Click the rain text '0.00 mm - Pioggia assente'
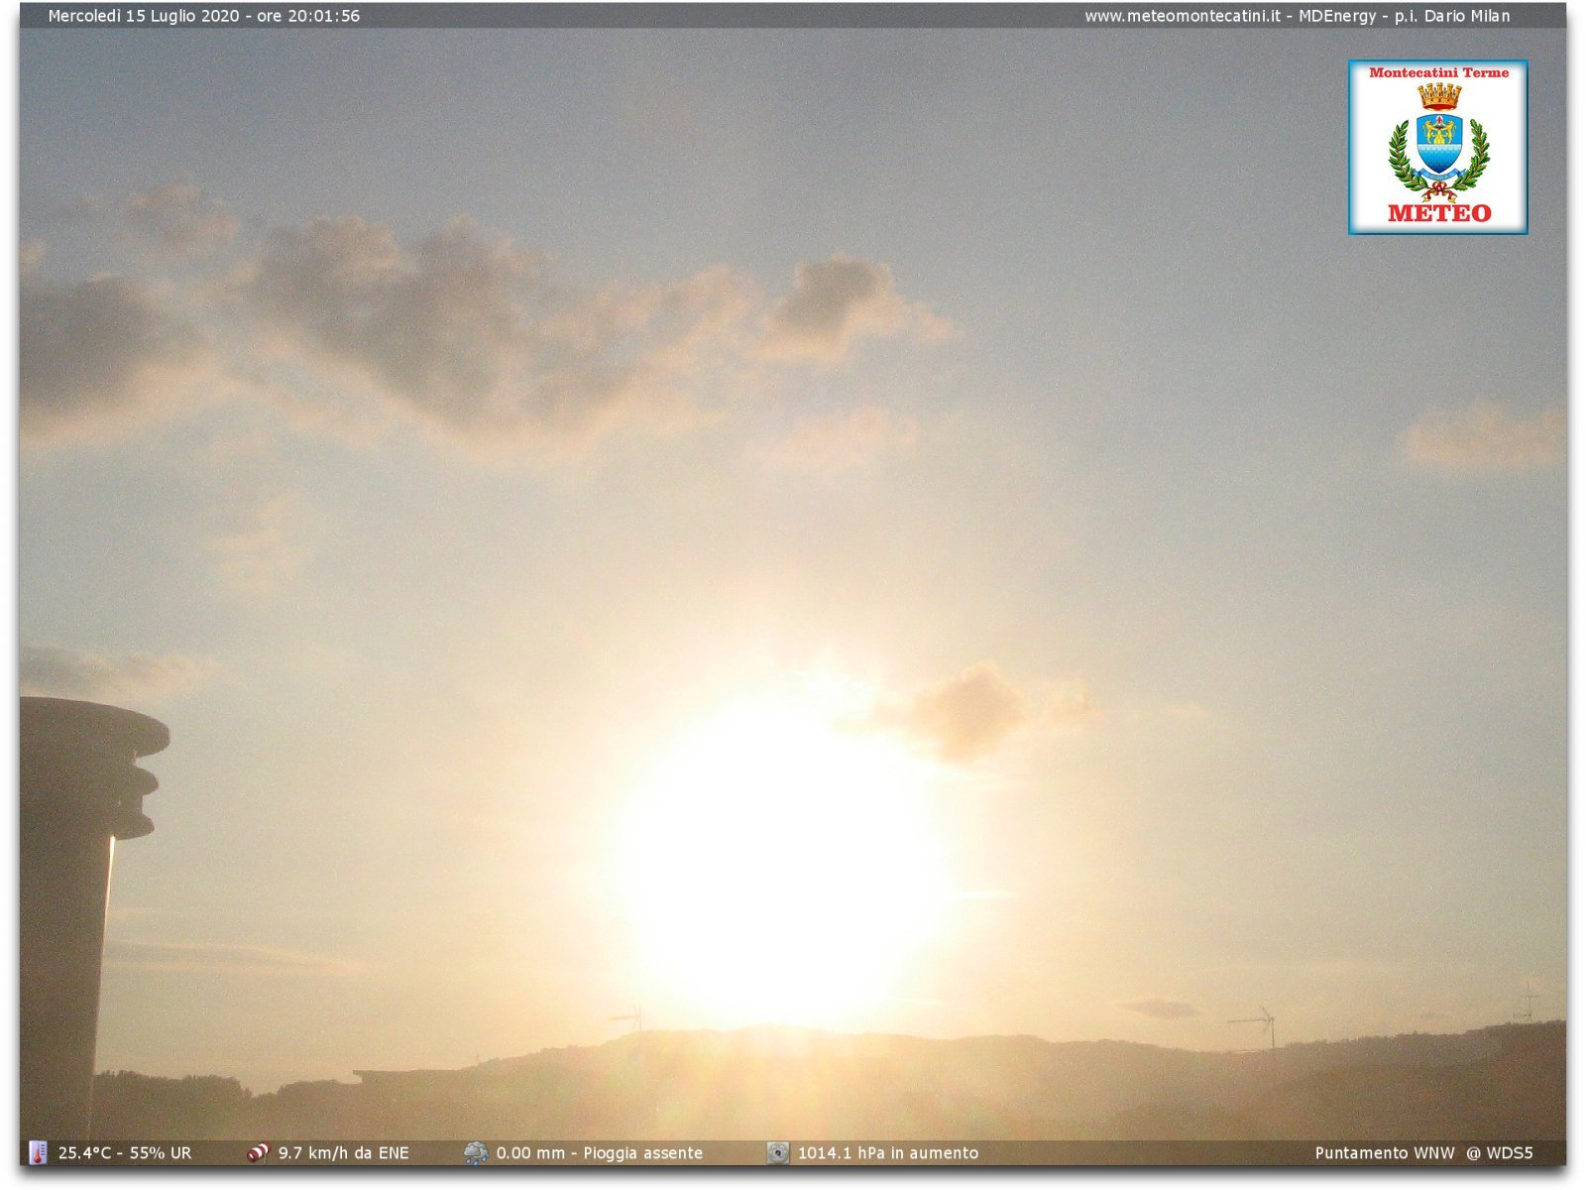 point(600,1152)
